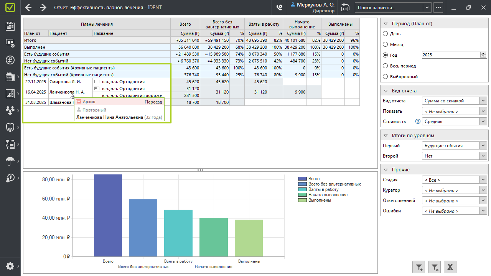Apply filter with the funnel arrow button
The image size is (491, 276).
tap(419, 267)
